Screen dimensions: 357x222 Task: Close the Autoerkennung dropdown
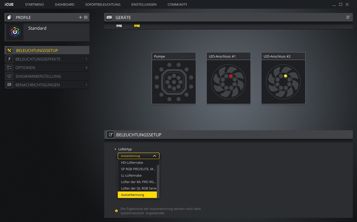click(x=139, y=156)
